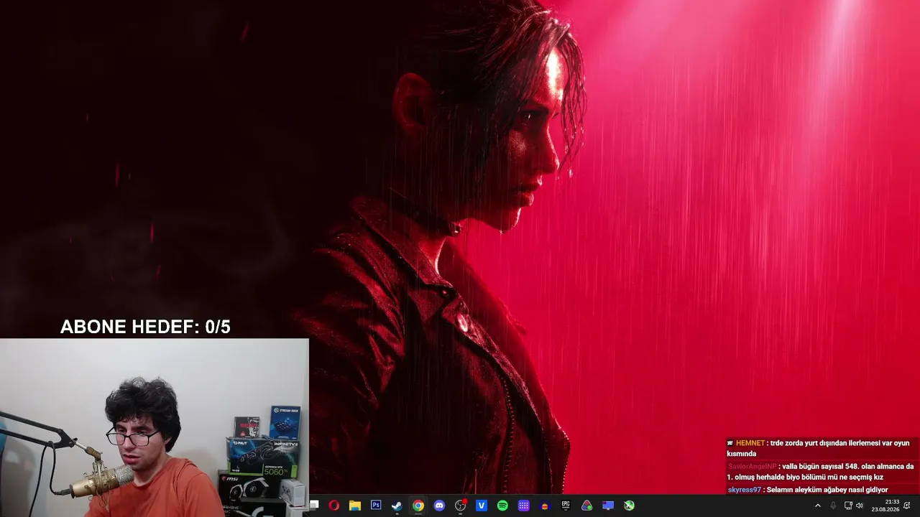Click the HEMNET username in chat
The width and height of the screenshot is (920, 517).
click(750, 443)
